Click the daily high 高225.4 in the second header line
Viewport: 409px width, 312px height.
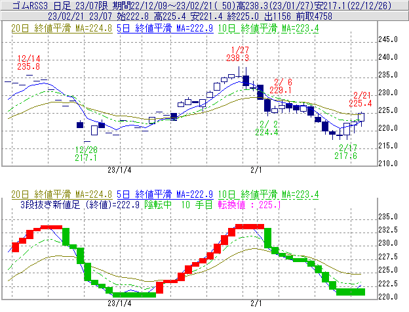tap(170, 16)
